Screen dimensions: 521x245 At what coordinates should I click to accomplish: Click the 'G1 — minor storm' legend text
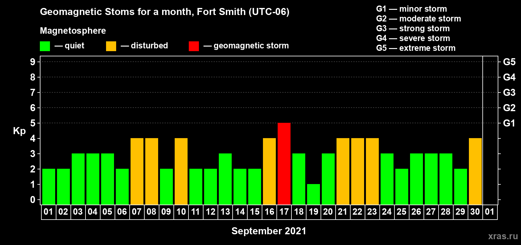coord(412,9)
